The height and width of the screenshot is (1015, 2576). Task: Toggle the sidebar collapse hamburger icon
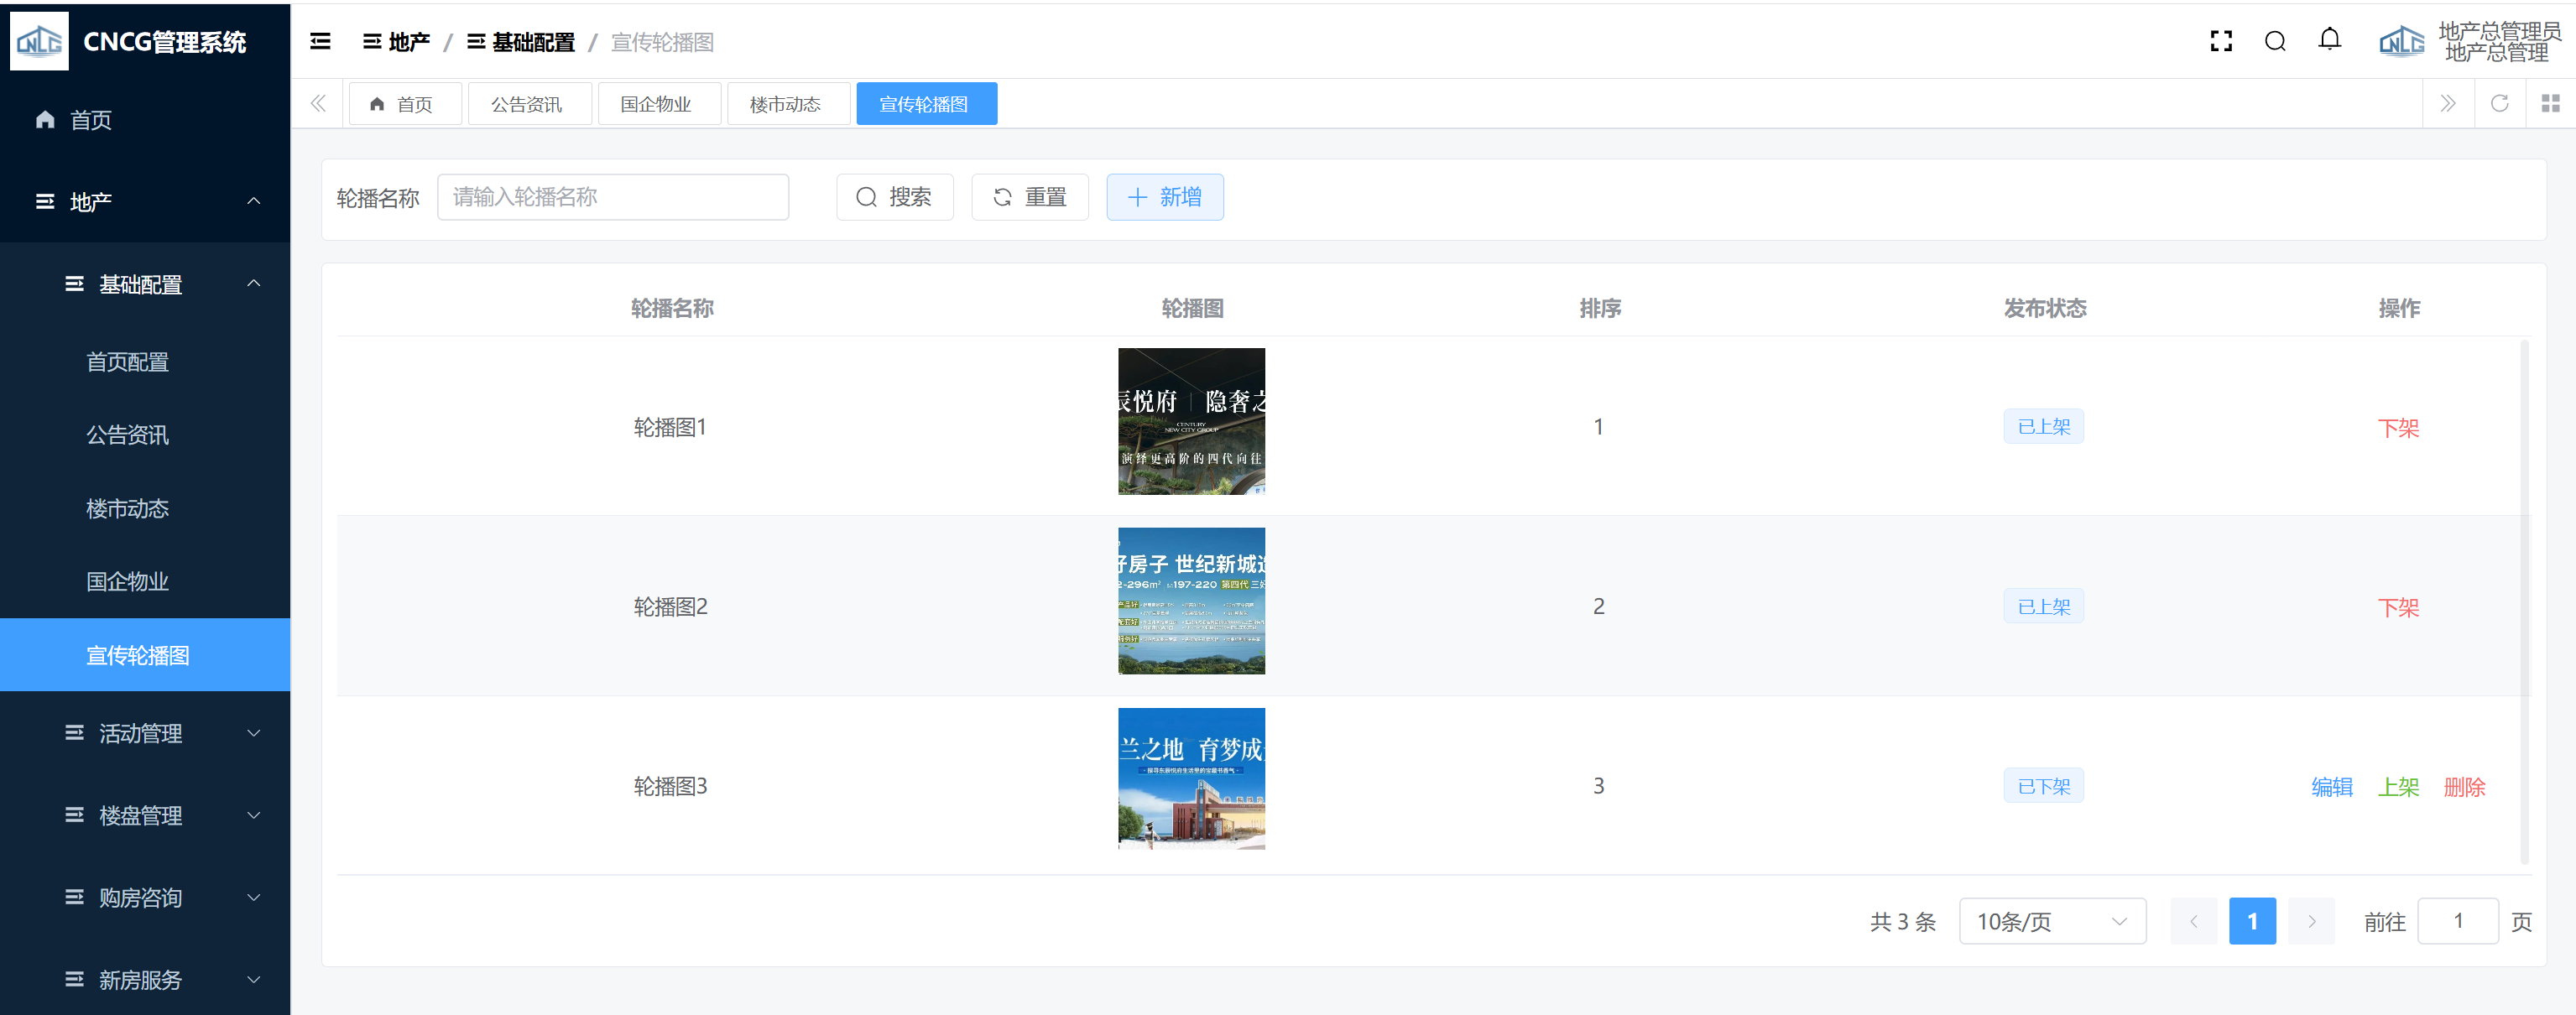click(320, 42)
